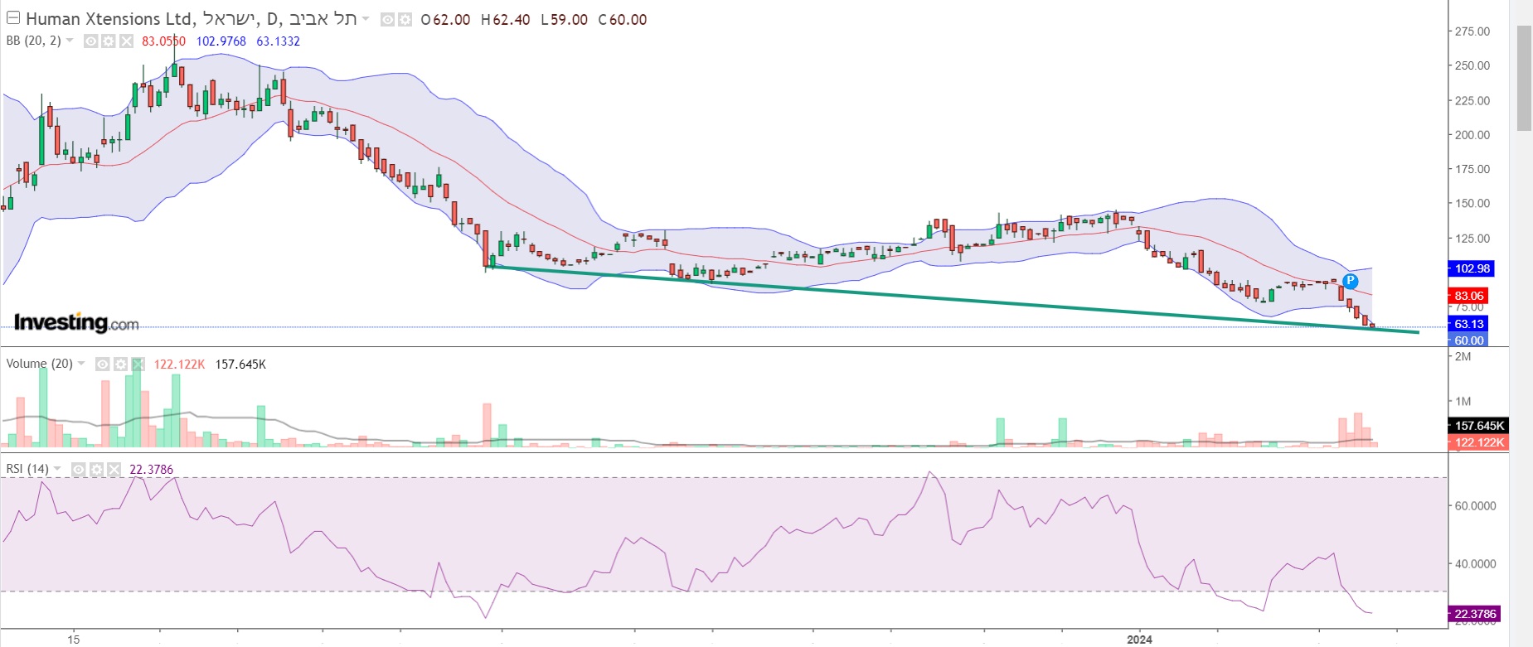
Task: Hide the RSI (14) indicator with eye icon
Action: click(79, 470)
